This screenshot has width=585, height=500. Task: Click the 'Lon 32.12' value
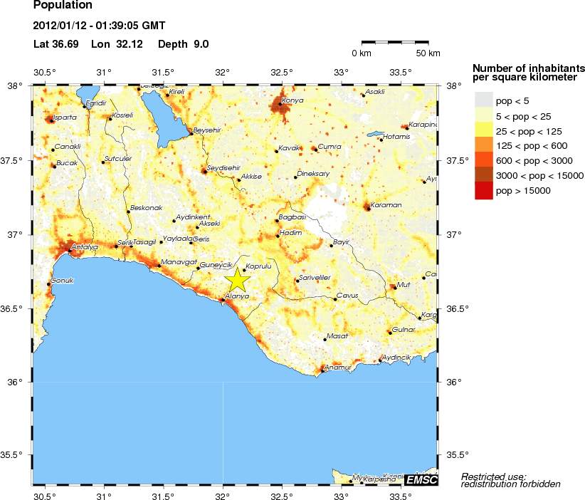click(117, 44)
